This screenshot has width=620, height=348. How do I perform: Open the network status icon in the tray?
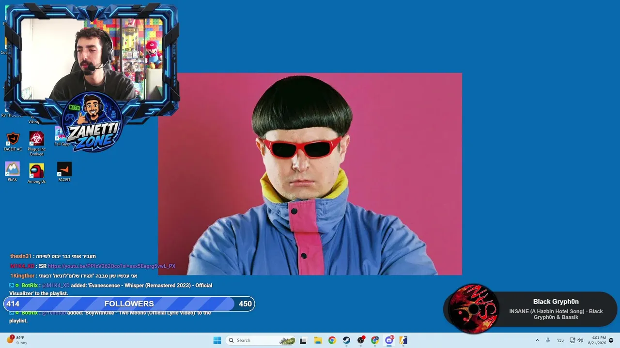pos(573,340)
